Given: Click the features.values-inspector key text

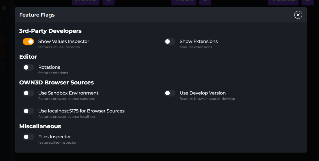Looking at the screenshot, I should click(59, 47).
